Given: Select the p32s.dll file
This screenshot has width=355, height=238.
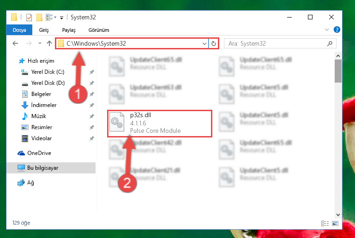Looking at the screenshot, I should click(160, 123).
